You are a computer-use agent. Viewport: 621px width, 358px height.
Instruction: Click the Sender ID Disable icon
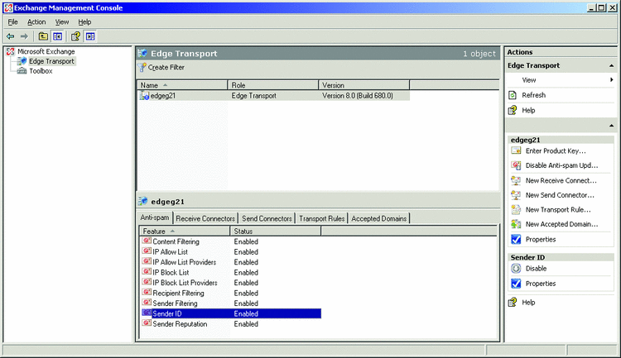(516, 269)
